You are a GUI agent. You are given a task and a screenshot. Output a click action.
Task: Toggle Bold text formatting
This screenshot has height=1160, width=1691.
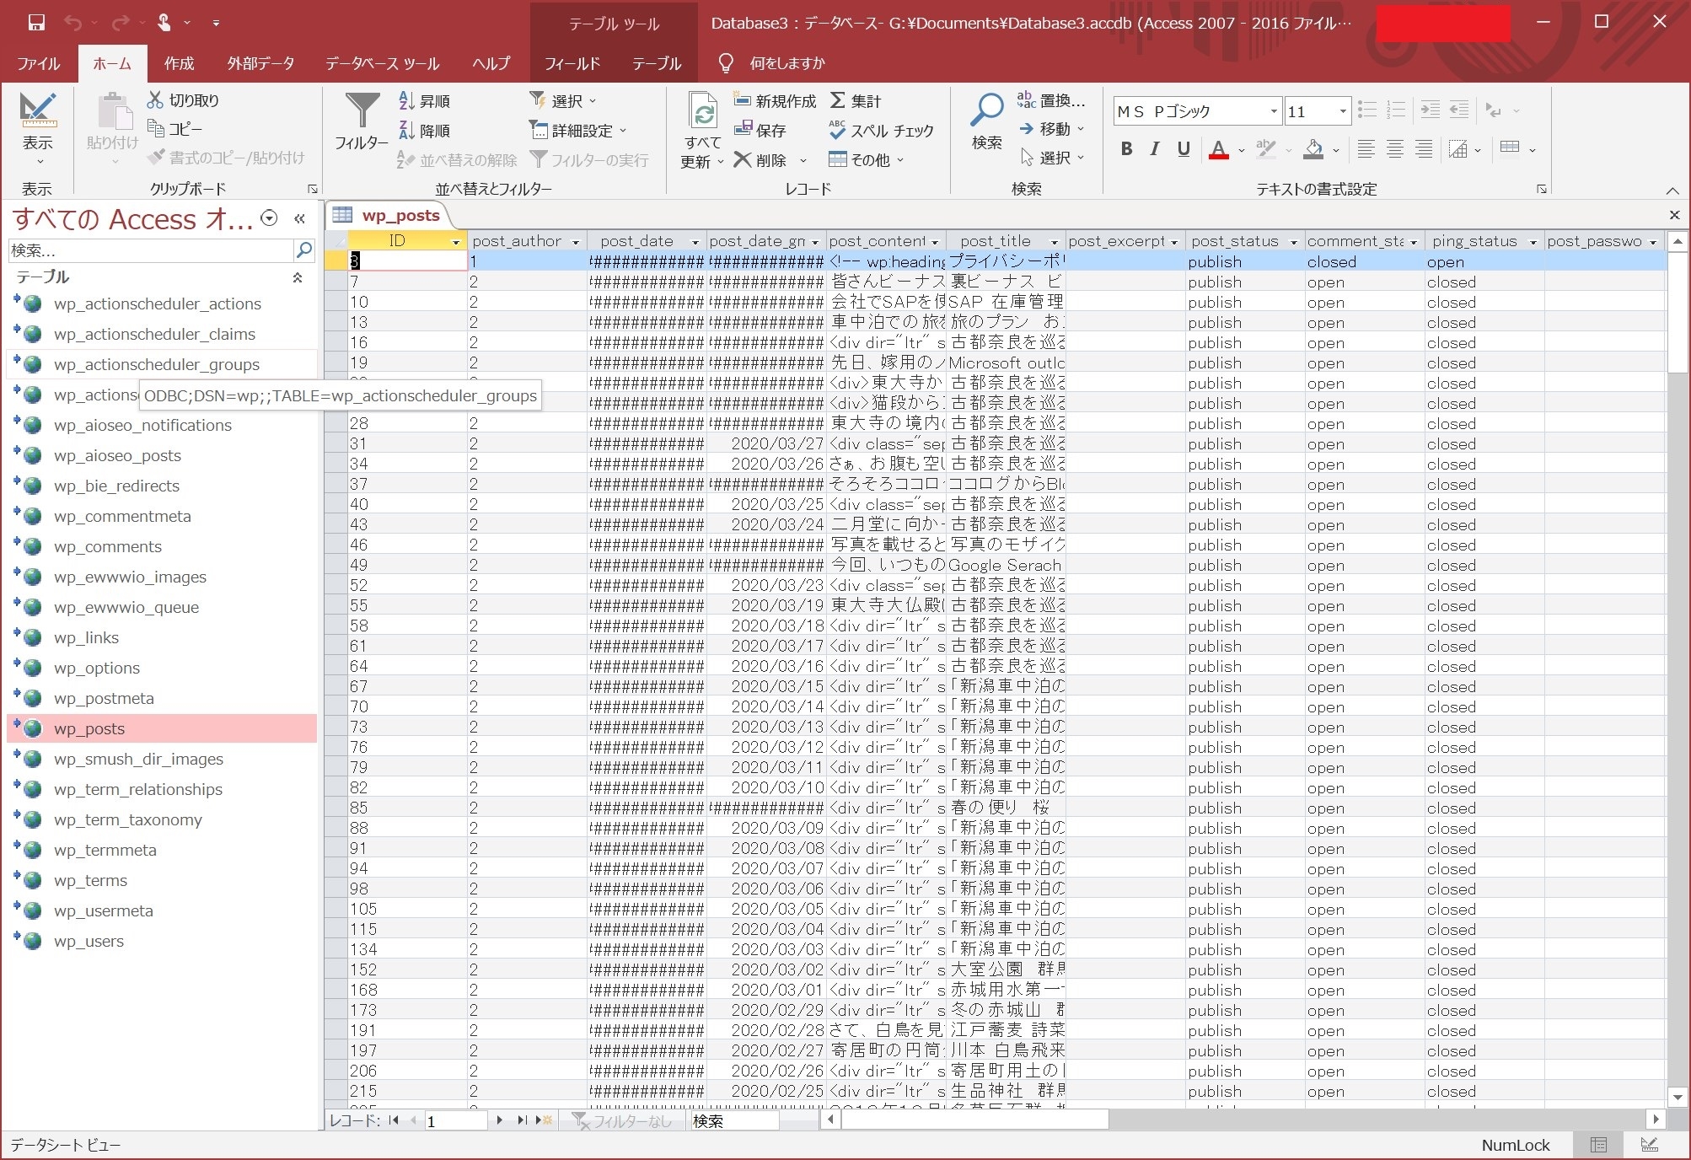coord(1126,149)
